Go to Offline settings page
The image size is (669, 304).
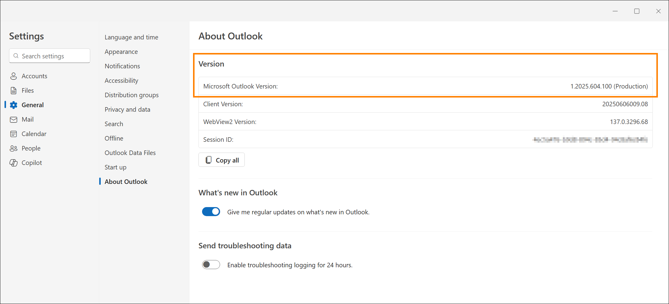coord(114,138)
